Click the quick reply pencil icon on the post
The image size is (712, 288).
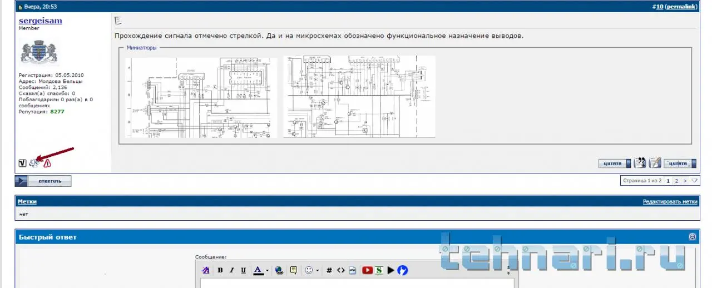(655, 163)
